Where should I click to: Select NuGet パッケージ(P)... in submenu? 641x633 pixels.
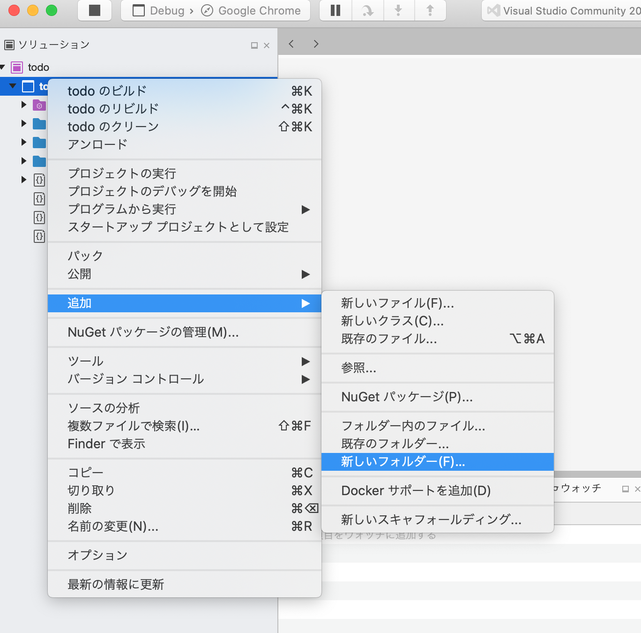coord(438,397)
